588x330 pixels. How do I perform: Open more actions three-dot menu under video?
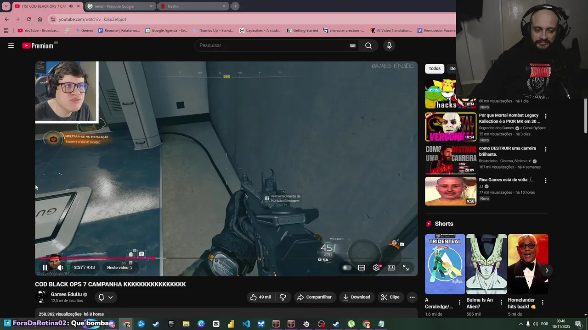(412, 297)
